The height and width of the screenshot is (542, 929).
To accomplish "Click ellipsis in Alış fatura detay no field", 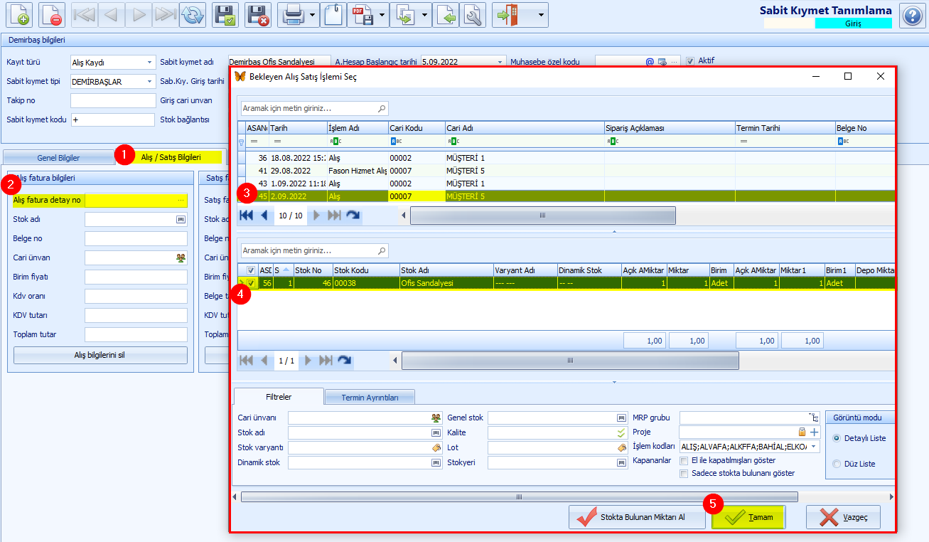I will pyautogui.click(x=181, y=201).
